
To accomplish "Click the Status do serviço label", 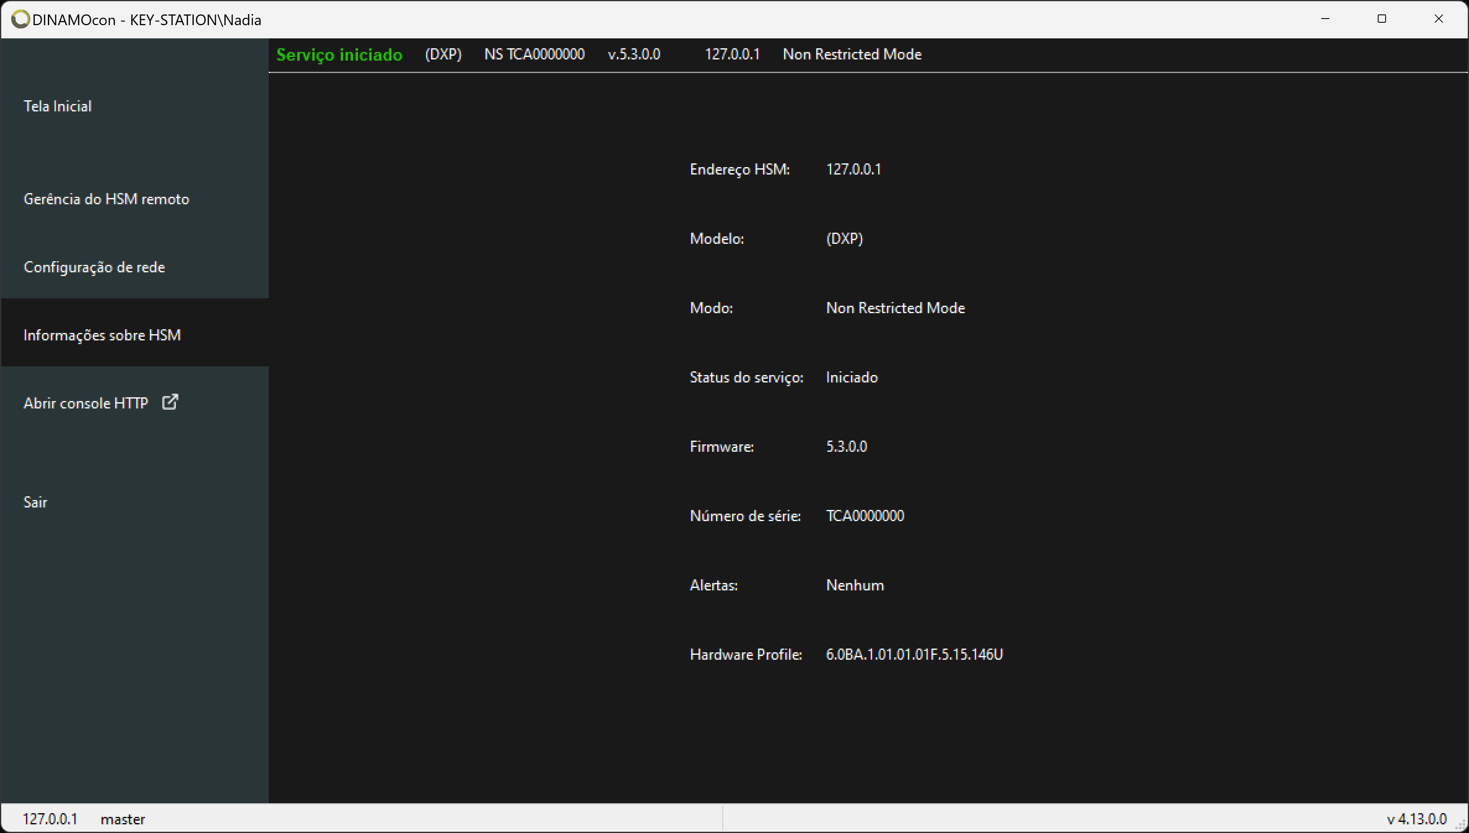I will pyautogui.click(x=746, y=378).
